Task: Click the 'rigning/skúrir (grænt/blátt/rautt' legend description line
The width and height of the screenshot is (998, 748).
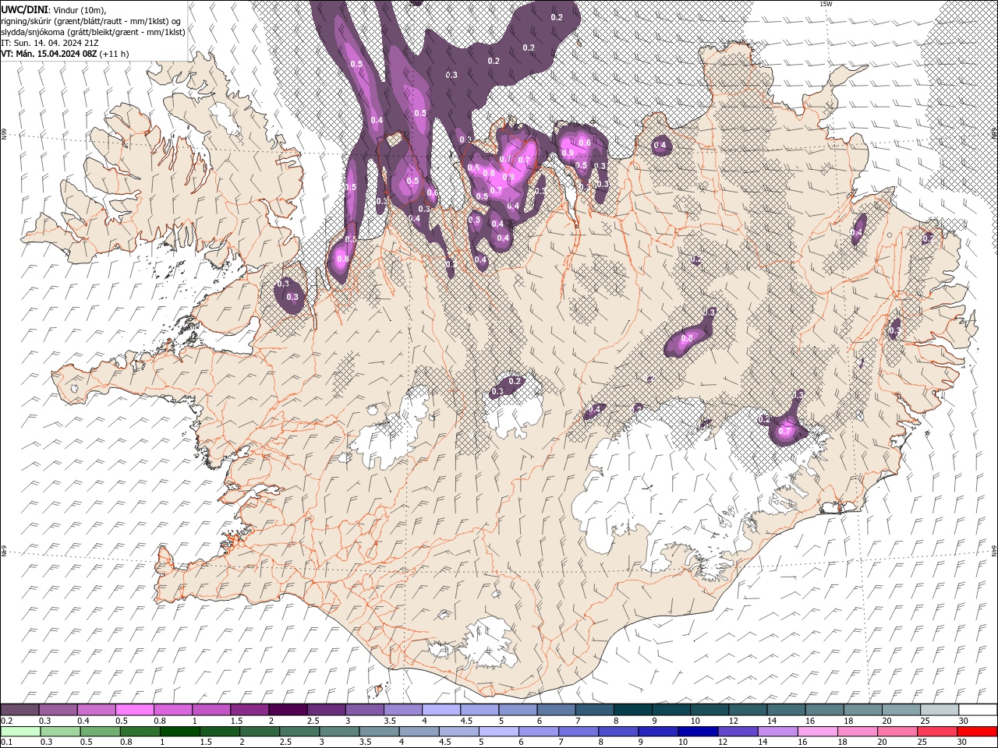Action: tap(92, 21)
